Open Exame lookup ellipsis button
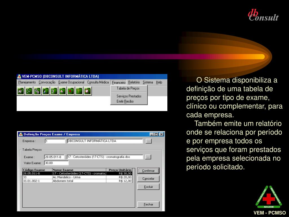This screenshot has height=217, width=289. click(148, 157)
